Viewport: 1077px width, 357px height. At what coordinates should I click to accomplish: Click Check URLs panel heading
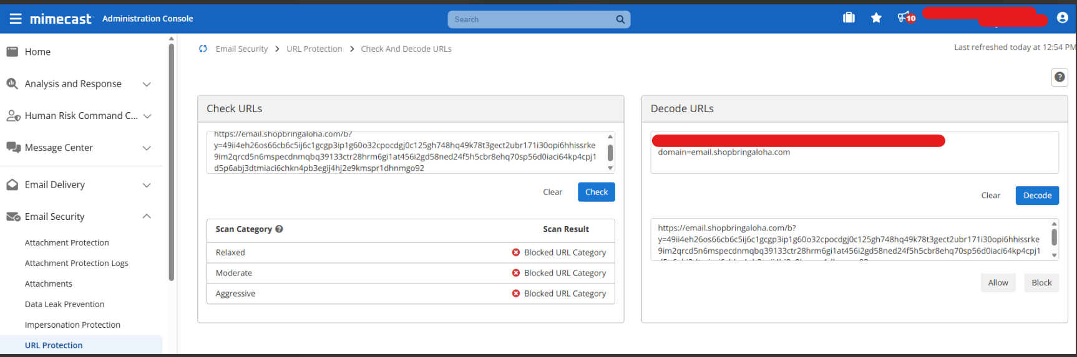click(235, 108)
